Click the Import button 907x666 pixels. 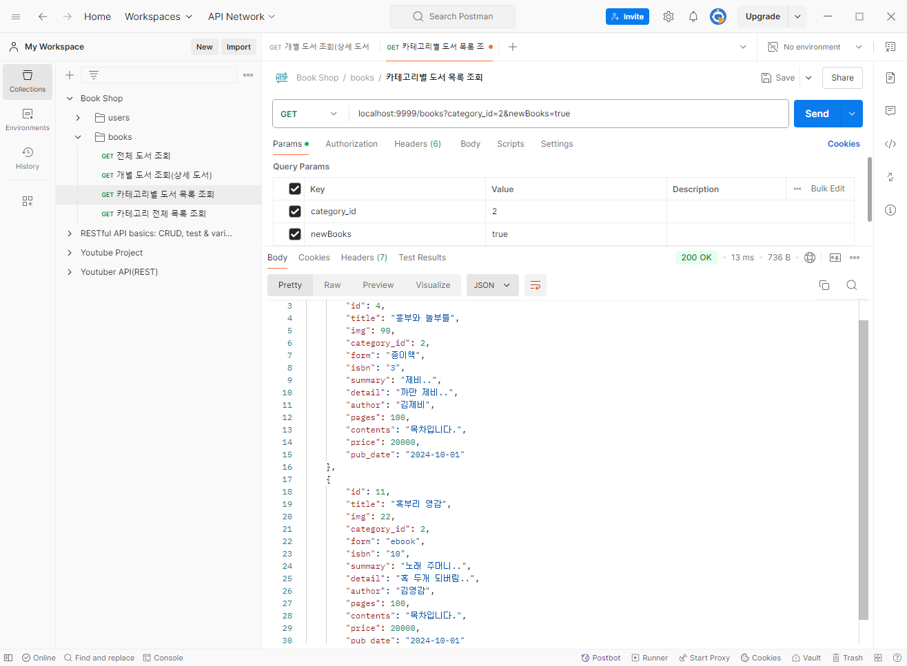238,47
